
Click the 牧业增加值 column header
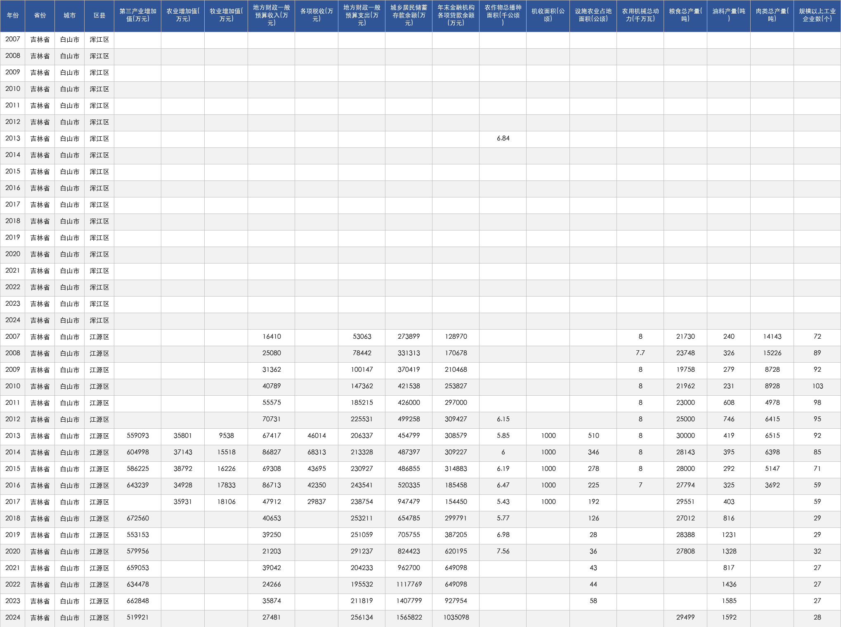point(226,16)
